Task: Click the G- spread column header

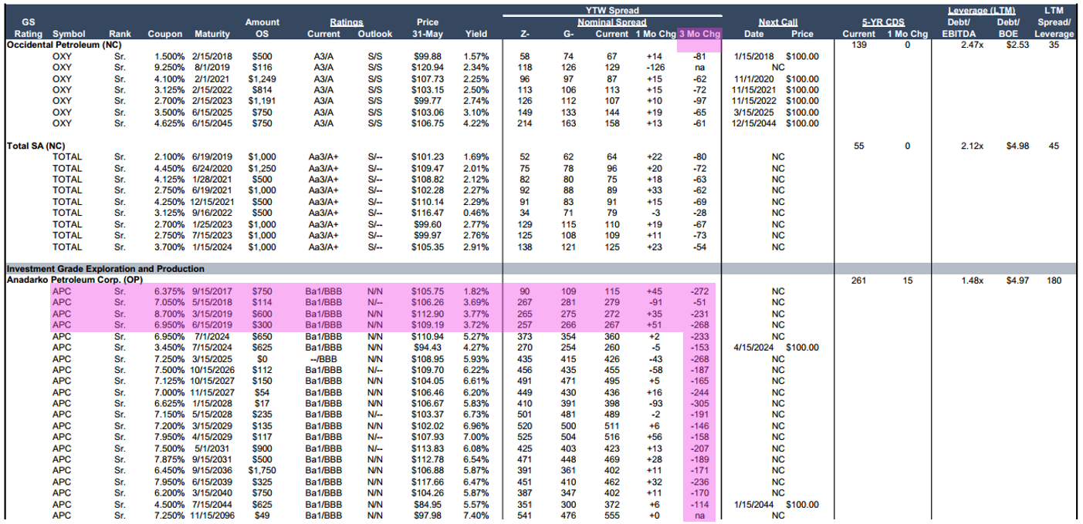Action: (x=567, y=35)
